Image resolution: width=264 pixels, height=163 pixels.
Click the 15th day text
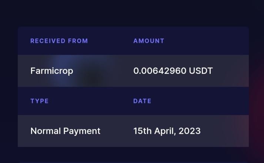pos(143,131)
